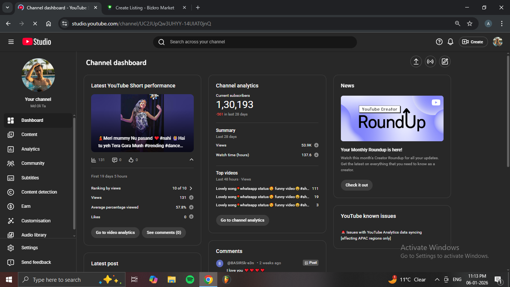Click the main page vertical scrollbar
Viewport: 510px width, 287px height.
[x=508, y=112]
